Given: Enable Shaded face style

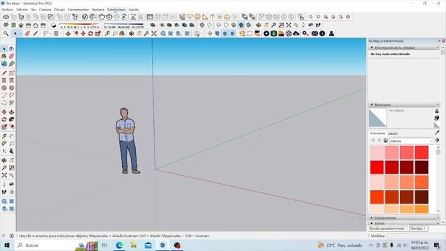Looking at the screenshot, I should [x=233, y=25].
